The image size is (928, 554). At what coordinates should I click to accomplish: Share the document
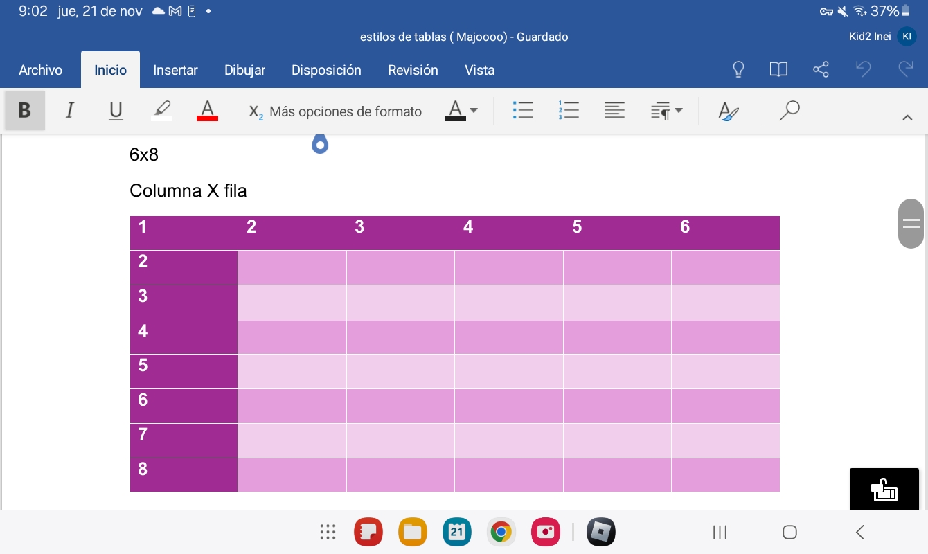pos(821,69)
